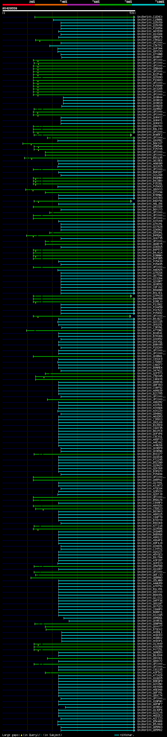Viewport: 167px width, 737px height.
Task: Open the UniRef100_Q03265 hit label
Action: 150,89
